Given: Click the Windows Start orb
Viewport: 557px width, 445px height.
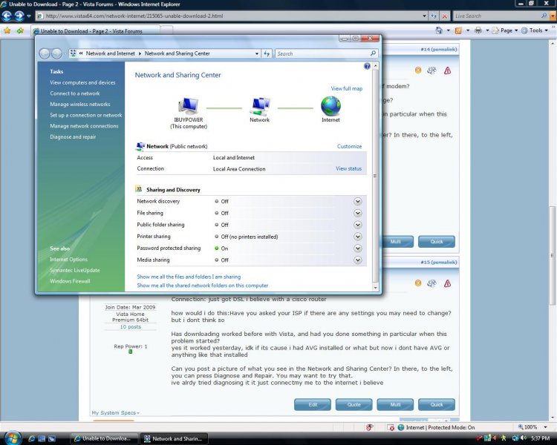Looking at the screenshot, I should pos(13,438).
